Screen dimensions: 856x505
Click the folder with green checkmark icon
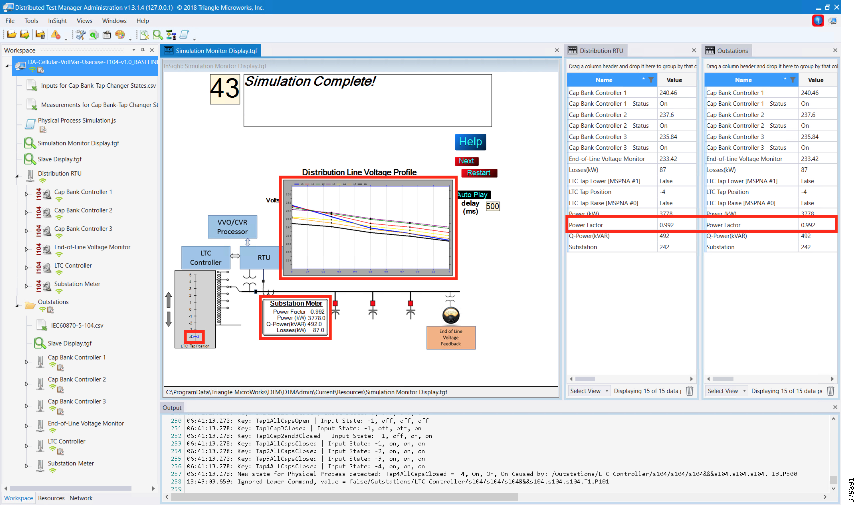[x=25, y=34]
